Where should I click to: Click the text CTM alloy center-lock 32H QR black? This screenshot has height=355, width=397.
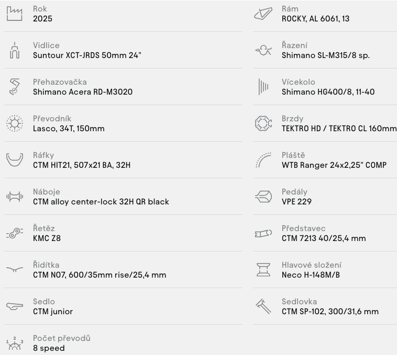(x=101, y=202)
